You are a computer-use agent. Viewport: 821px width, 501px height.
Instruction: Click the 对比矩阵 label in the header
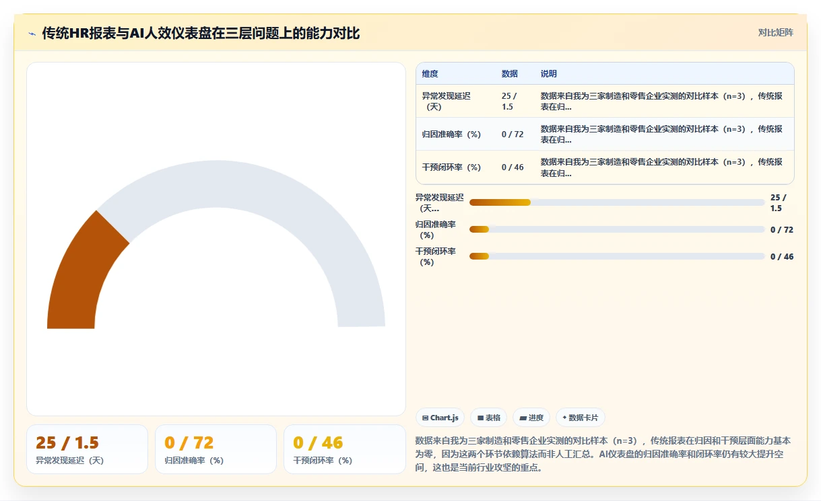pos(776,32)
